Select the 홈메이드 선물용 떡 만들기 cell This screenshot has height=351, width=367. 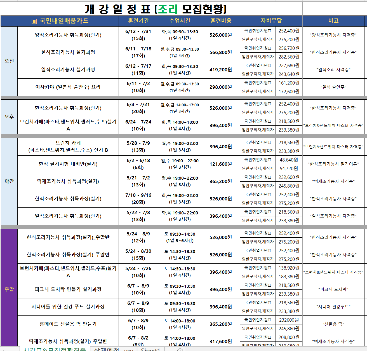[68, 324]
